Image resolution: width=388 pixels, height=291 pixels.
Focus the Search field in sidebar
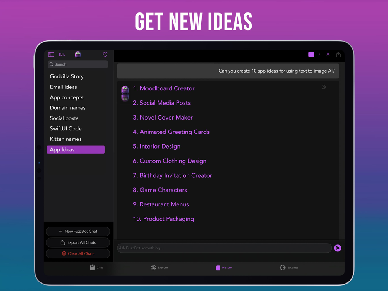(x=78, y=64)
